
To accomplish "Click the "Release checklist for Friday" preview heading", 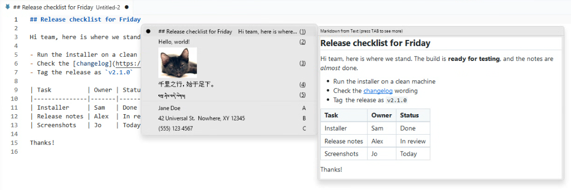I will coord(375,44).
